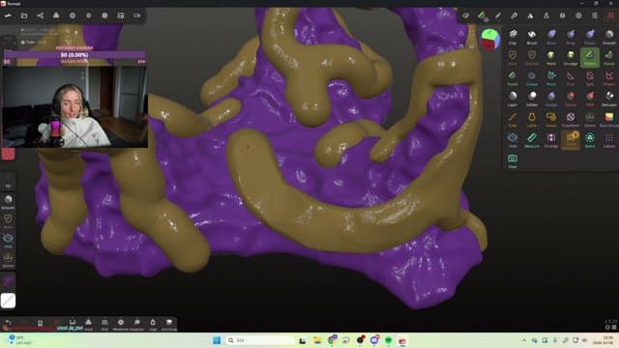Viewport: 619px width, 348px height.
Task: Select the Lattice tool
Action: [x=609, y=139]
